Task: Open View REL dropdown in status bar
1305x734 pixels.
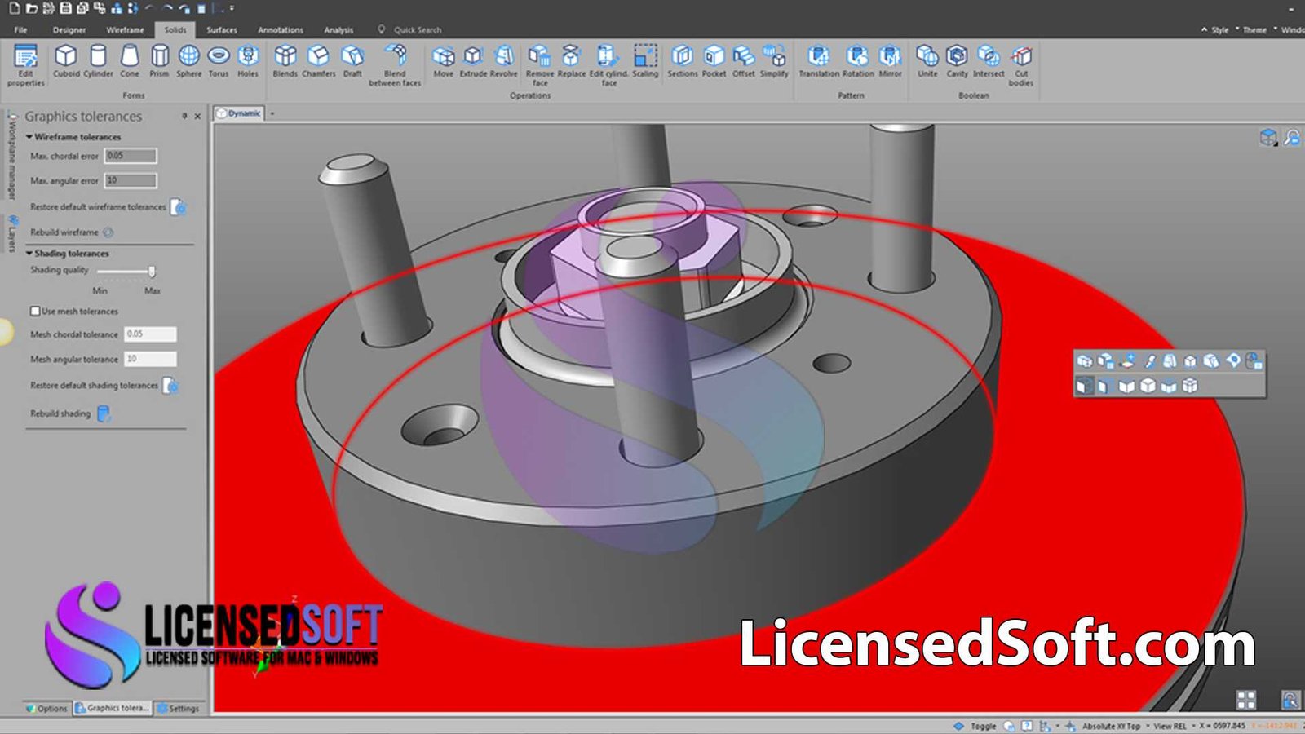Action: tap(1174, 726)
